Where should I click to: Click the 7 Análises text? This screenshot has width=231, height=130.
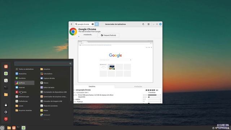152,92
